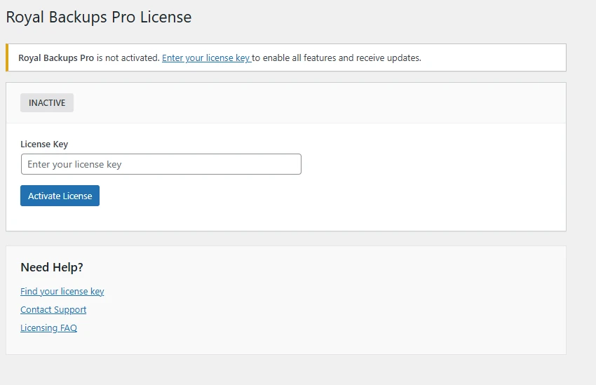
Task: Click the 'License Key' field label
Action: [44, 144]
